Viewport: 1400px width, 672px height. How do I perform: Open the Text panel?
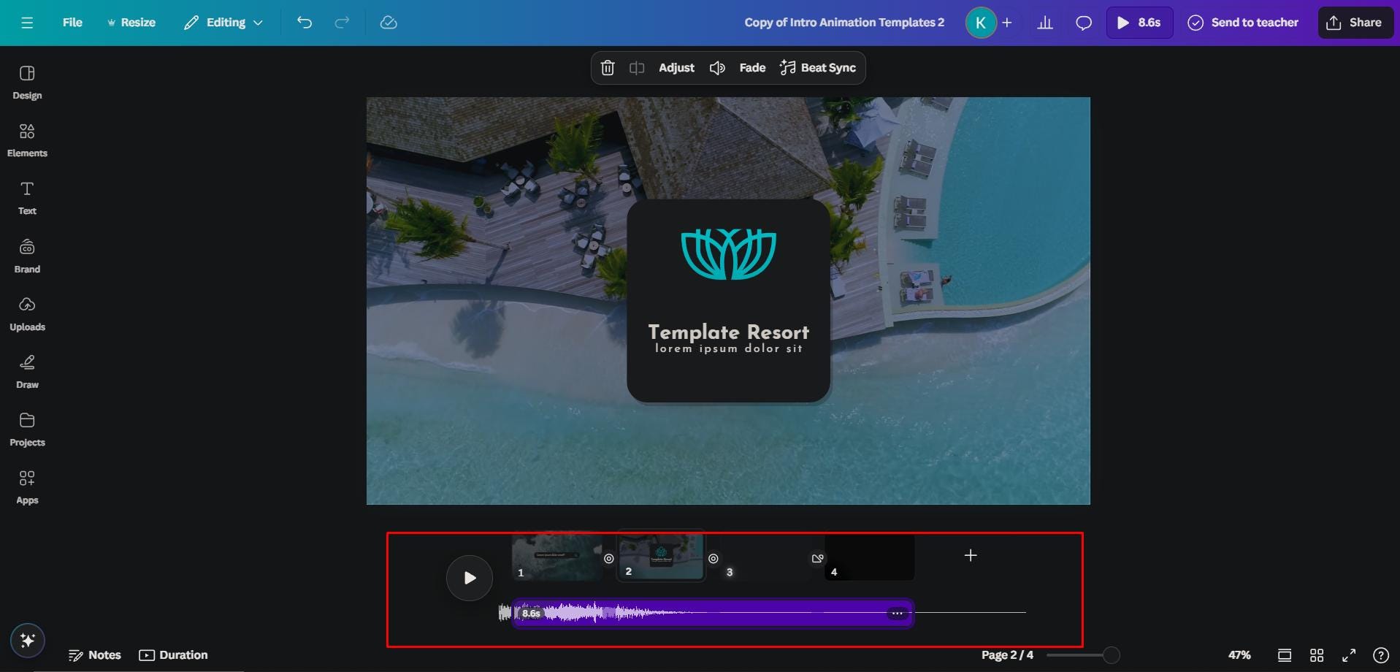pyautogui.click(x=27, y=198)
